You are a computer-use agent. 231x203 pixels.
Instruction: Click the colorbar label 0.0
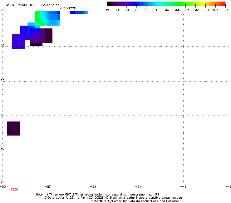[x=215, y=10]
